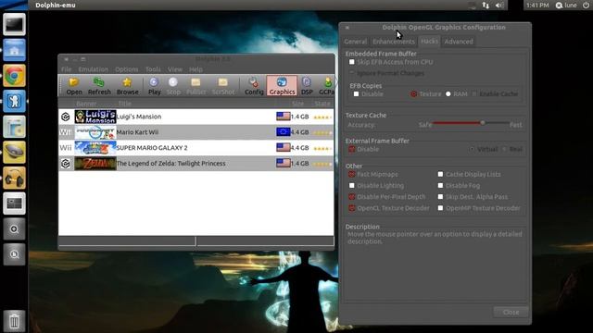Click the Europe flag on the Mario Kart Wii row
The image size is (593, 333).
284,131
